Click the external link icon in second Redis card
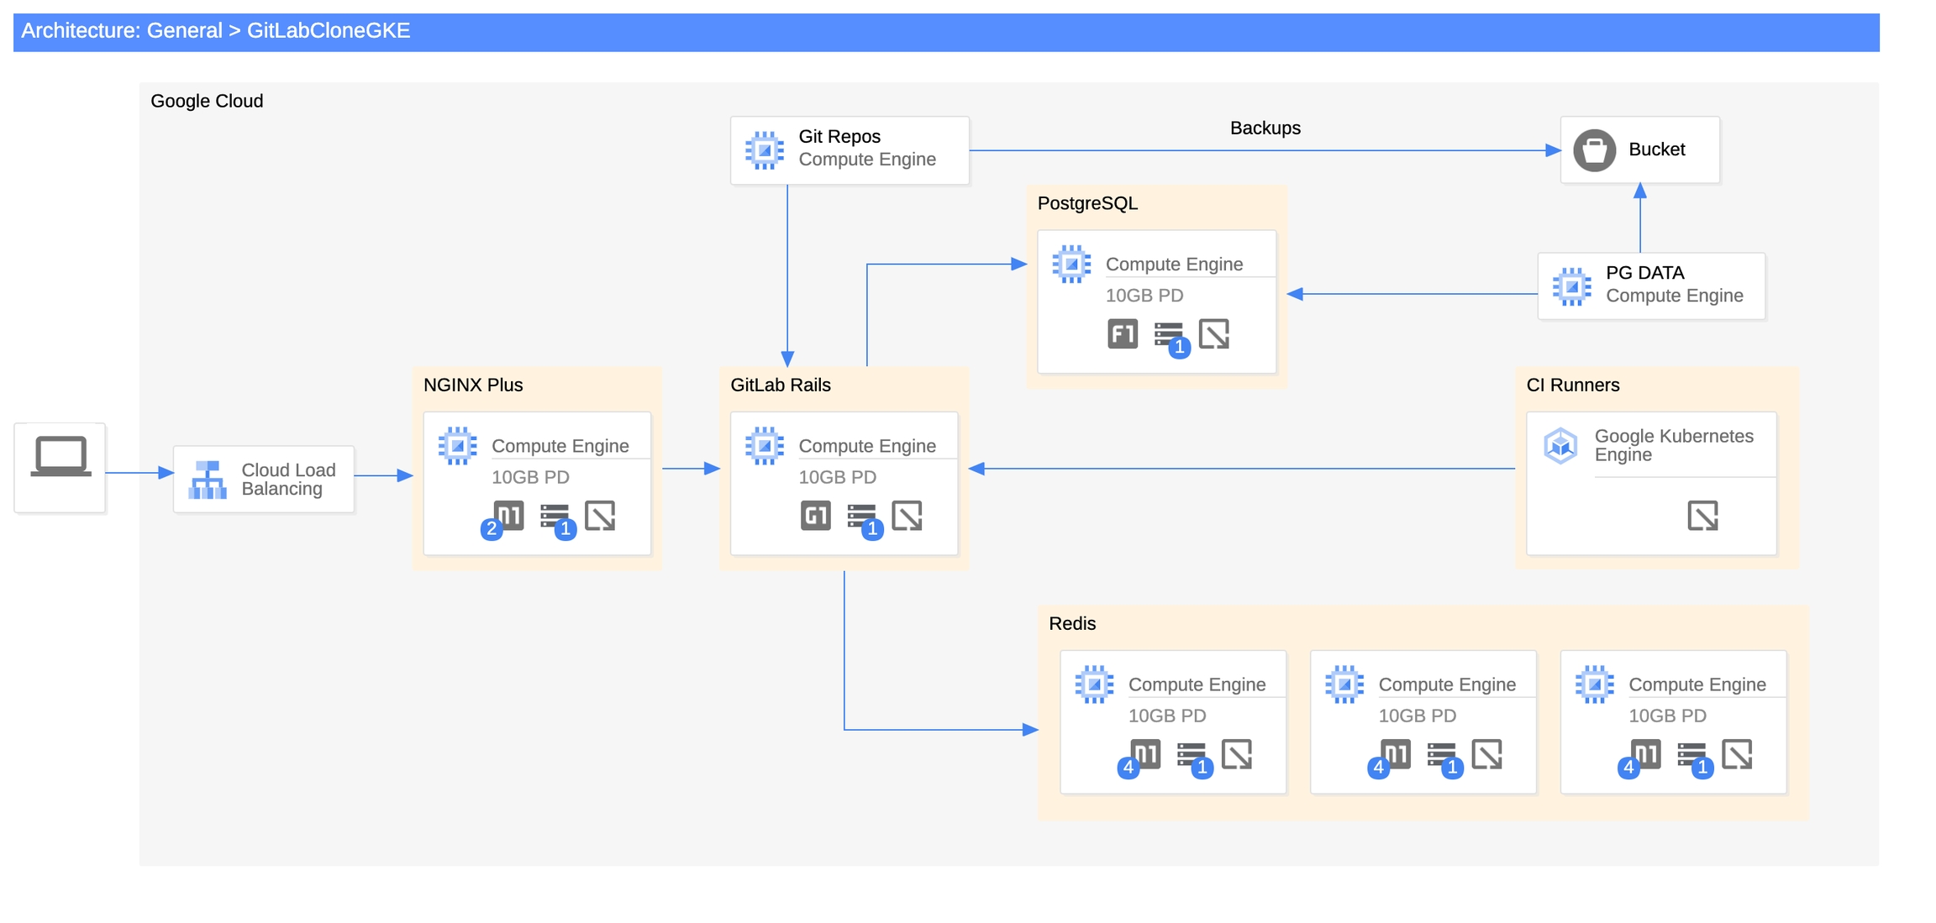Screen dimensions: 1936x923 [x=1487, y=753]
